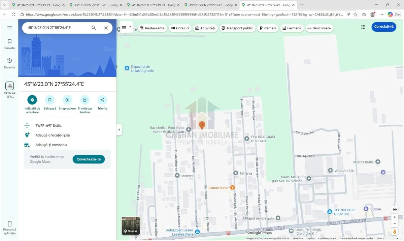Open Depozitul de Utilaje Agricole marker
The height and width of the screenshot is (241, 404).
[127, 68]
